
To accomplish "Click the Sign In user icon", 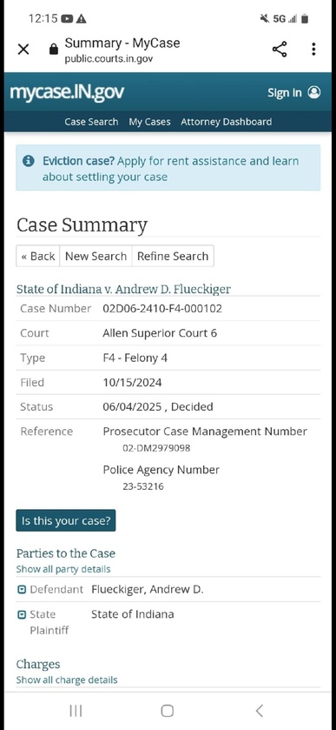I will coord(314,92).
